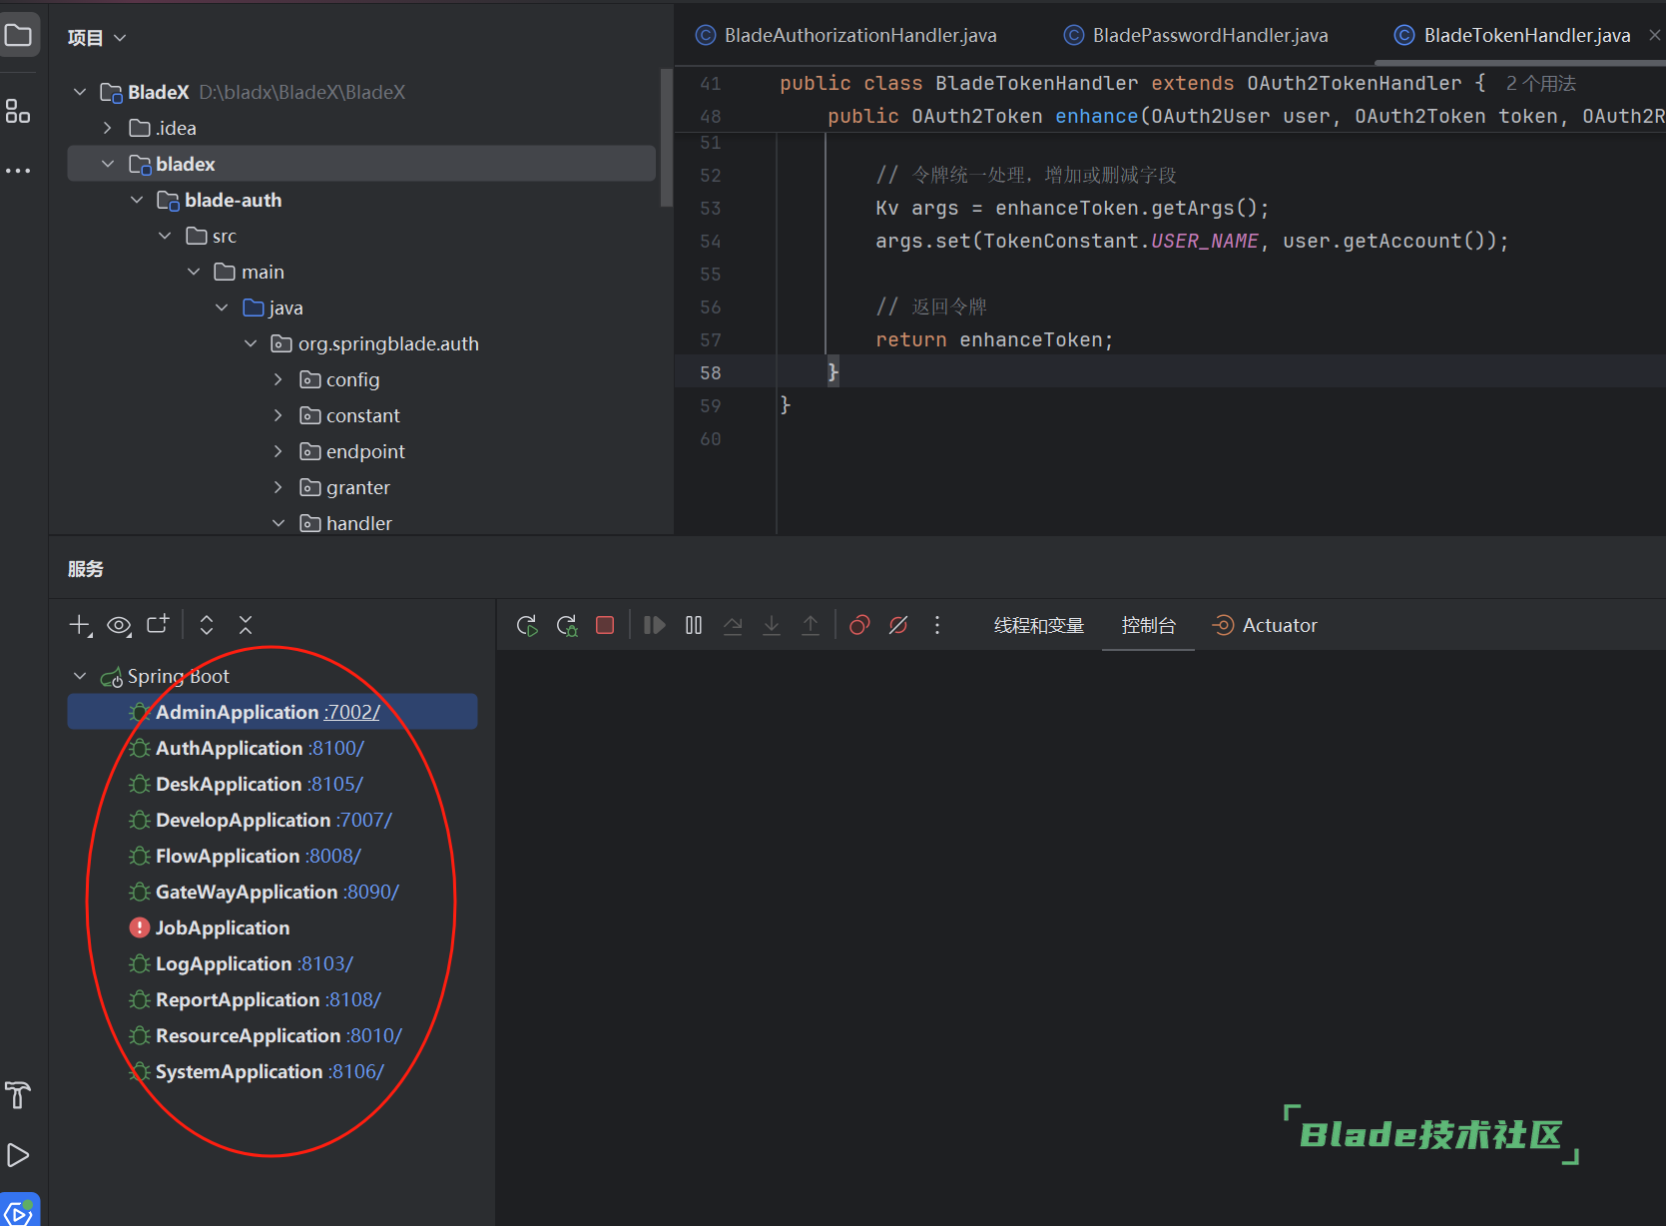Viewport: 1666px width, 1226px height.
Task: Click the Step Into debugger icon
Action: [x=772, y=625]
